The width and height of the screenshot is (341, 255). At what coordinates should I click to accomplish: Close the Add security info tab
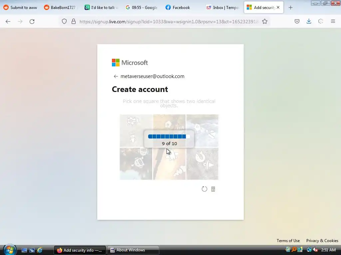(x=278, y=7)
